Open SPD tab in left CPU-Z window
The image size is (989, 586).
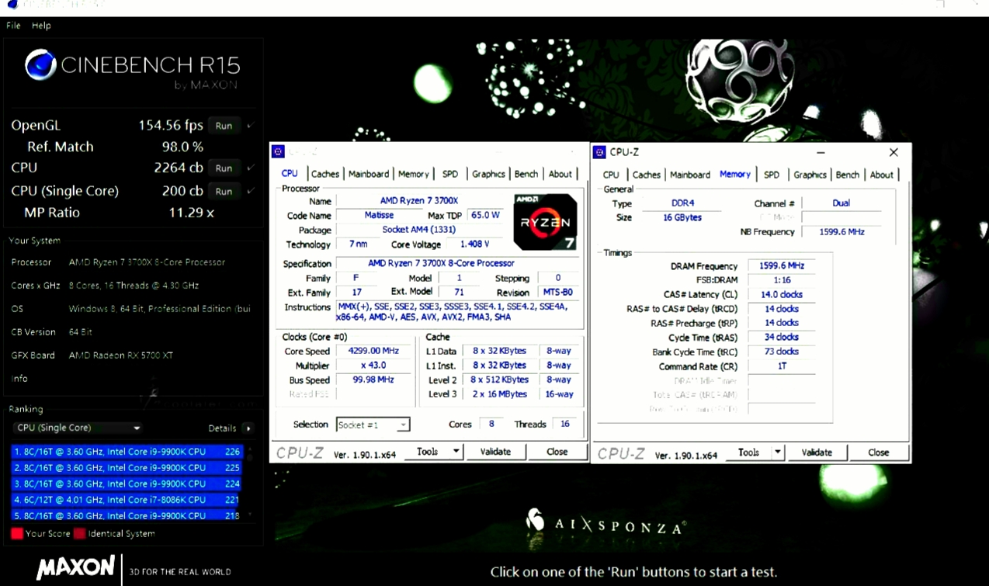pos(450,174)
